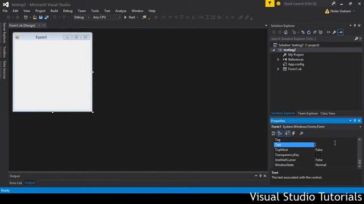Click the Open File folder icon
This screenshot has width=364, height=204.
(x=35, y=18)
